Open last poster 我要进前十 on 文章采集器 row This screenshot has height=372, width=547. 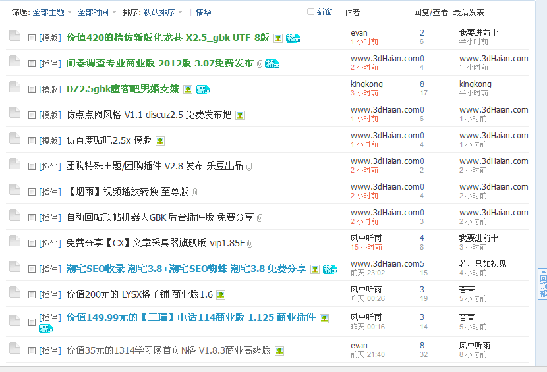click(x=478, y=238)
